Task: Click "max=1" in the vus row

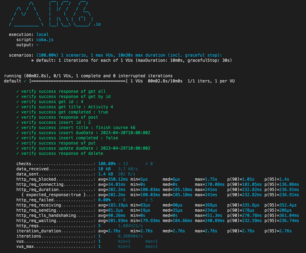Action: pos(152,241)
